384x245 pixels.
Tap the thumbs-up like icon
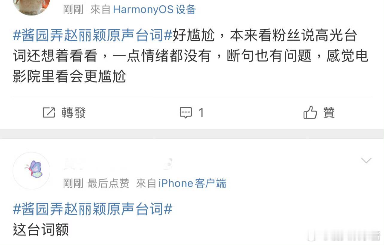click(310, 112)
